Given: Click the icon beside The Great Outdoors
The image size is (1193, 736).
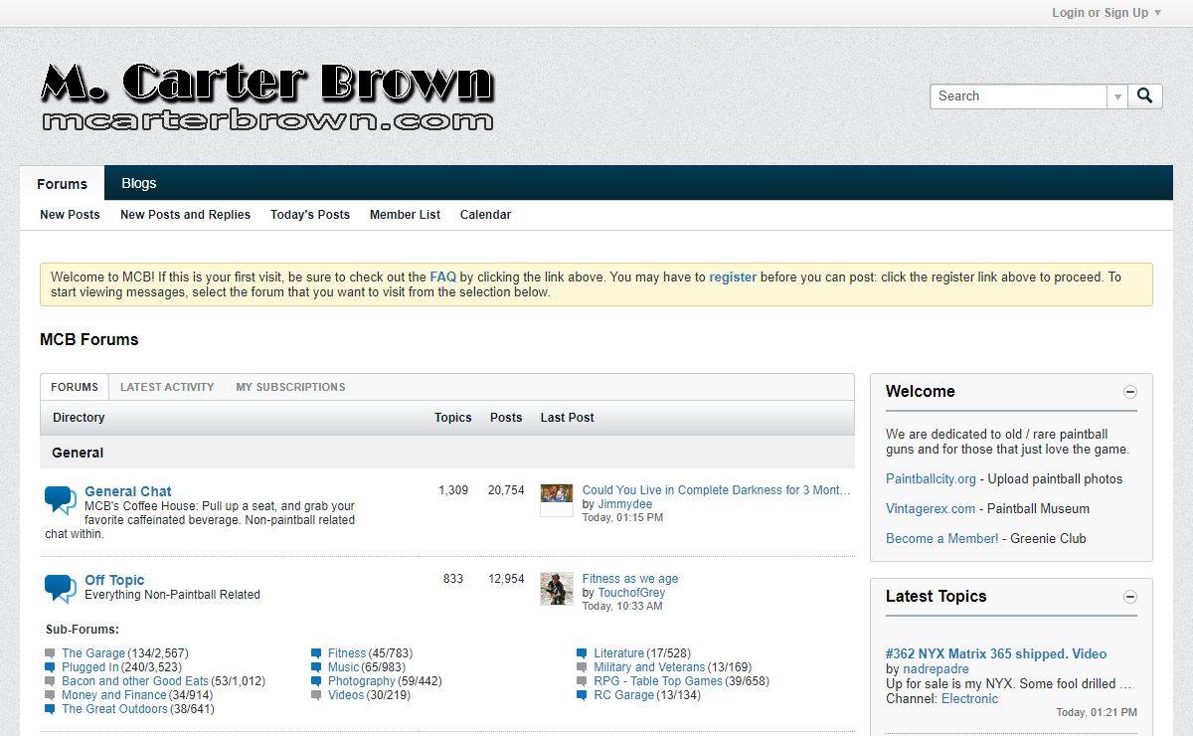Looking at the screenshot, I should click(50, 709).
